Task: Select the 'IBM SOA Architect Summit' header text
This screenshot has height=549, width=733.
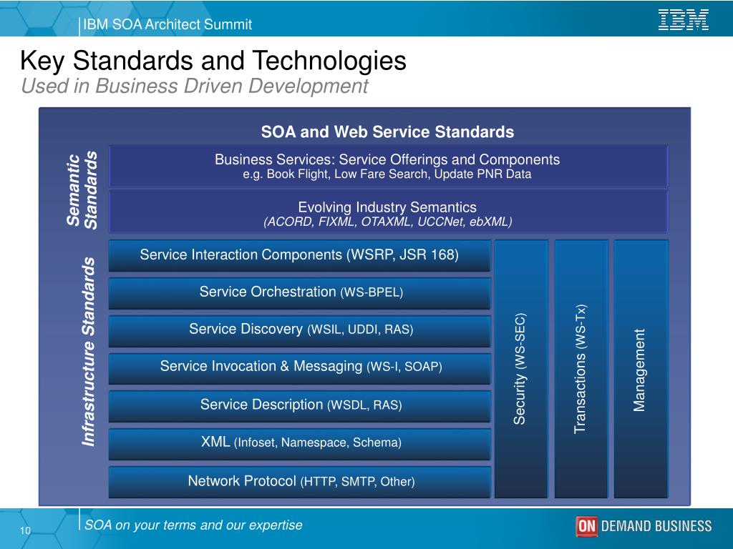Action: 168,24
